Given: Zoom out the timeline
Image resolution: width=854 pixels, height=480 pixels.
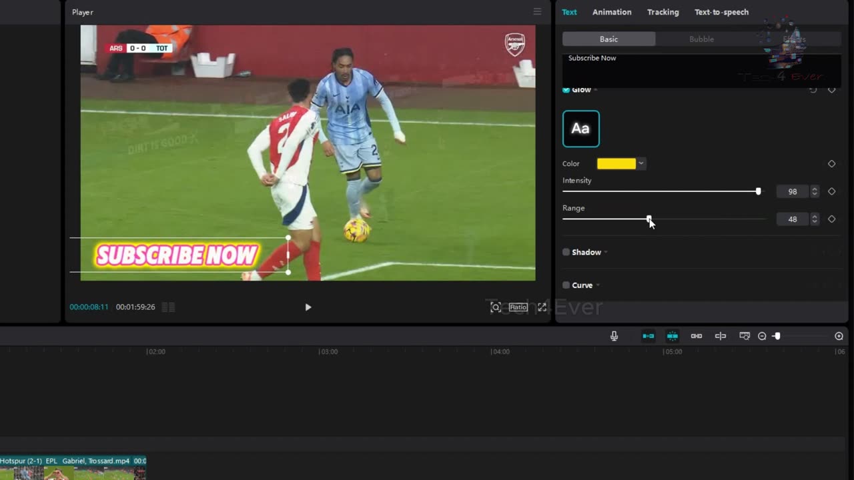Looking at the screenshot, I should click(762, 336).
